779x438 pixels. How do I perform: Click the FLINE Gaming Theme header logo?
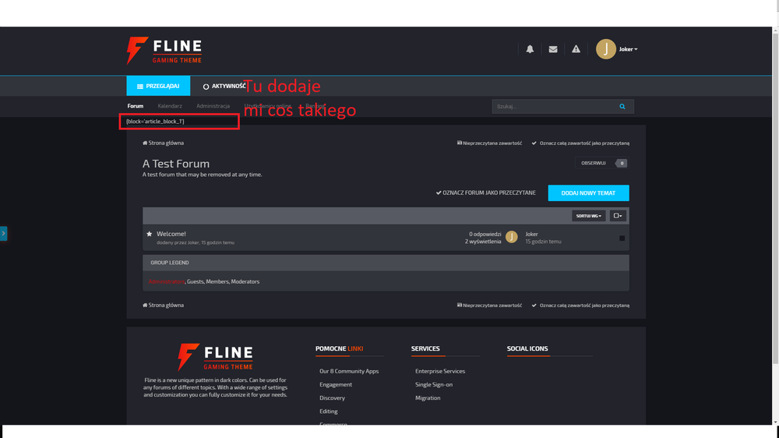(164, 51)
